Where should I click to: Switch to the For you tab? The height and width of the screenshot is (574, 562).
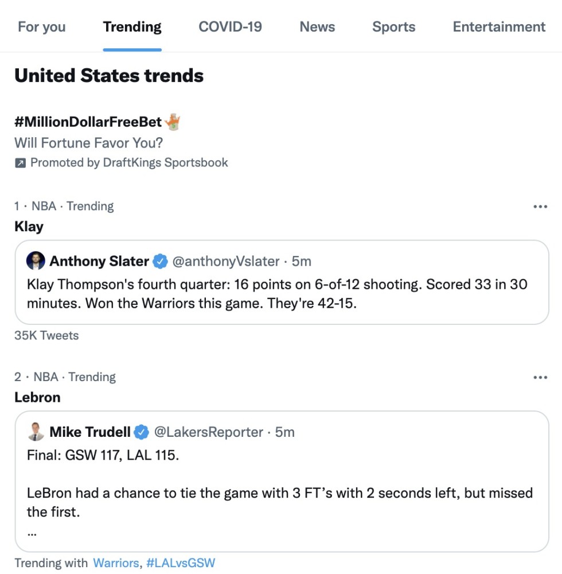(x=42, y=27)
